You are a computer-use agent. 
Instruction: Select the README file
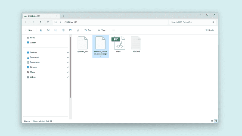[x=136, y=44]
